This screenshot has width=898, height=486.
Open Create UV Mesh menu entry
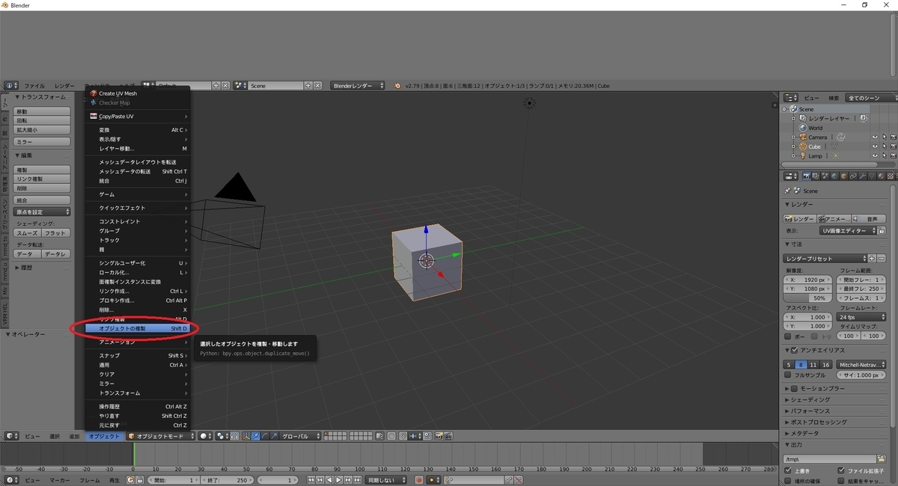point(137,93)
